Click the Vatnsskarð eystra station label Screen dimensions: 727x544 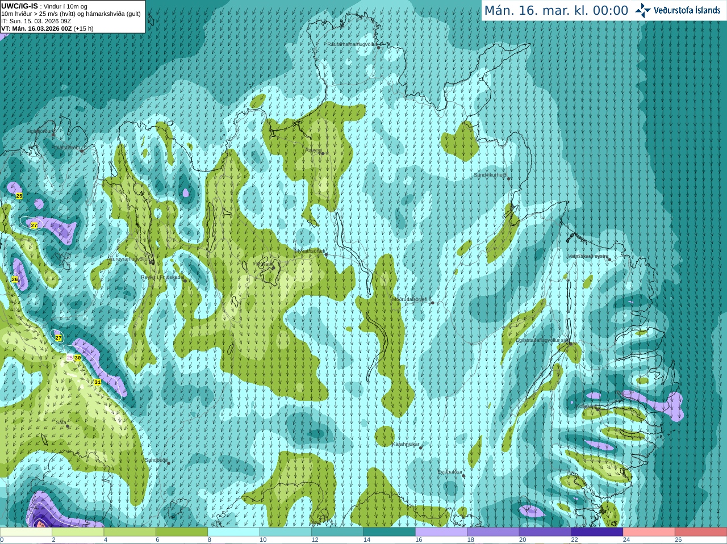pyautogui.click(x=588, y=256)
